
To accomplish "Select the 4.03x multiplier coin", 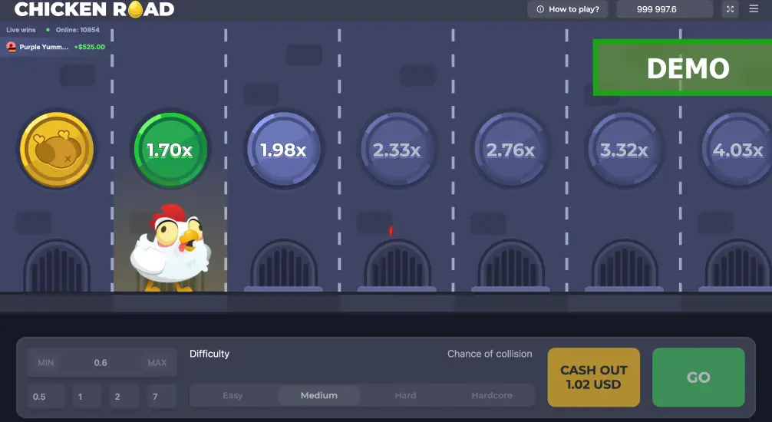I will tap(737, 150).
